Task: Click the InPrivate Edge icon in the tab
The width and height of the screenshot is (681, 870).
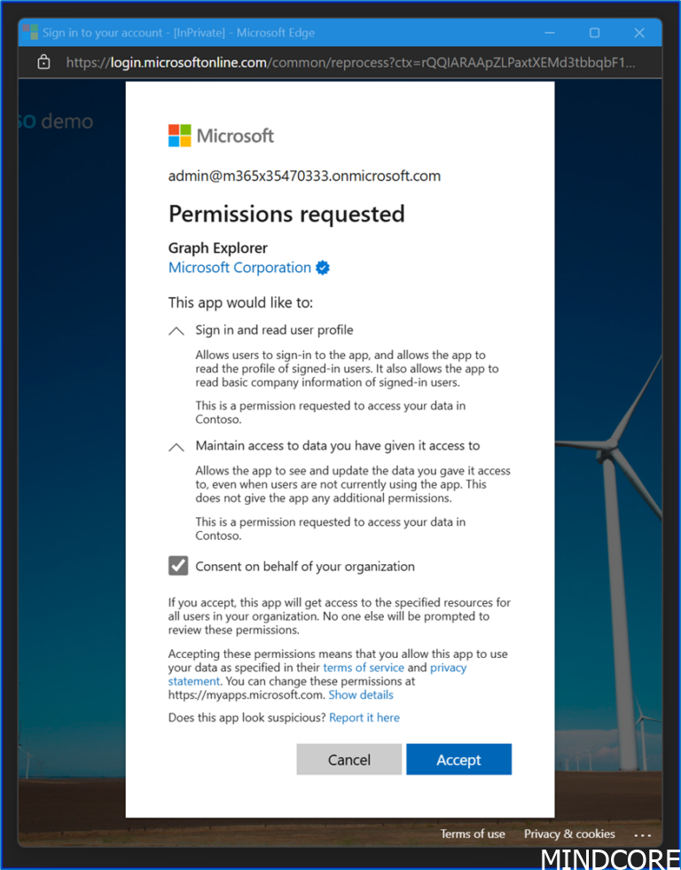Action: tap(29, 32)
